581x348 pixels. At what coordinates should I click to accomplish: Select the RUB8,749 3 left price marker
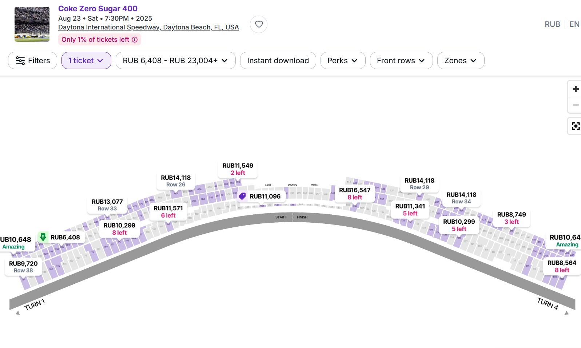click(512, 218)
